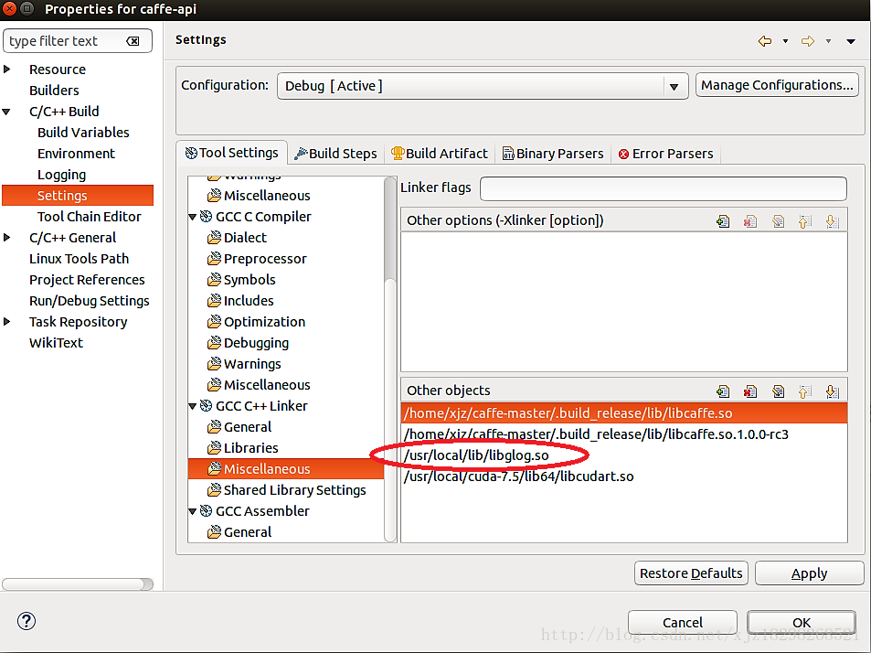The image size is (871, 653).
Task: Collapse the GCC C Compiler section
Action: 192,217
